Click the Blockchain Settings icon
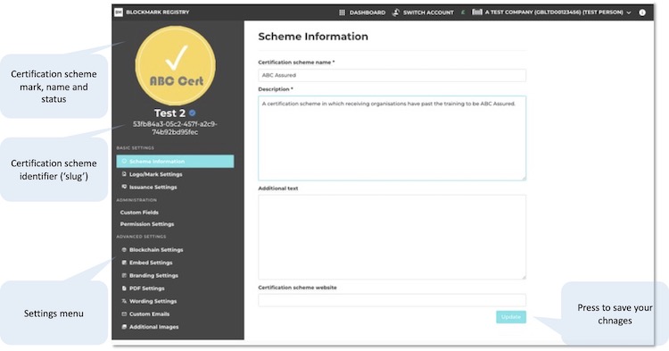This screenshot has width=669, height=351. pyautogui.click(x=124, y=250)
